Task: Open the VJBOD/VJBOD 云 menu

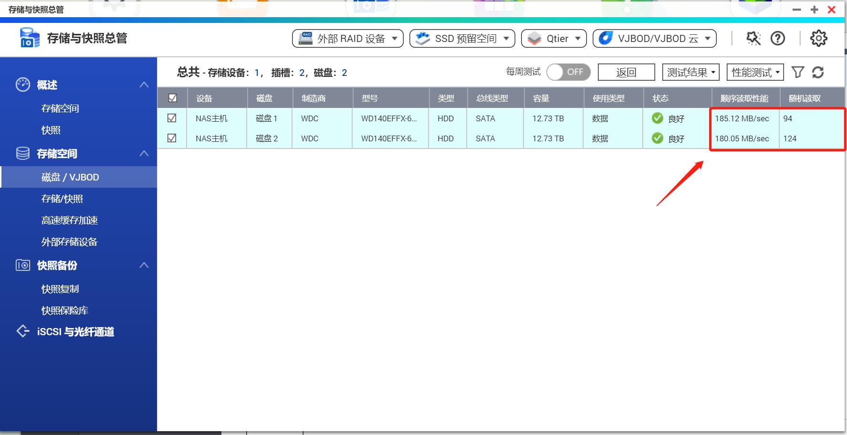Action: (654, 39)
